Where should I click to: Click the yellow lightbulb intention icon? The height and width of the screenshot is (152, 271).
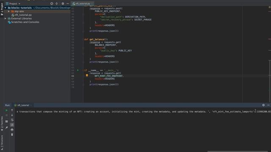pyautogui.click(x=87, y=75)
